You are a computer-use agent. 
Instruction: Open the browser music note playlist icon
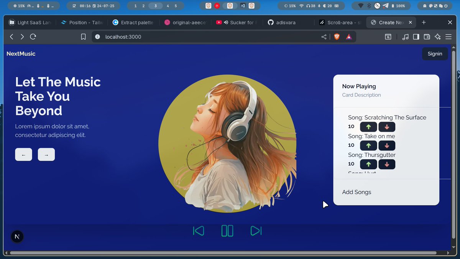point(405,37)
